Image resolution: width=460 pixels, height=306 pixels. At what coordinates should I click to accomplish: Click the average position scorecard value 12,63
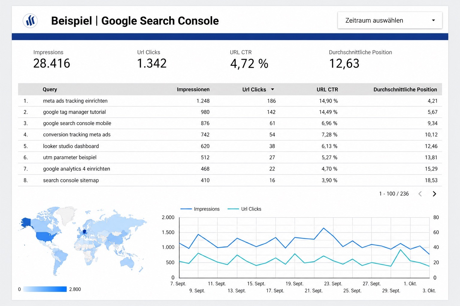point(344,63)
